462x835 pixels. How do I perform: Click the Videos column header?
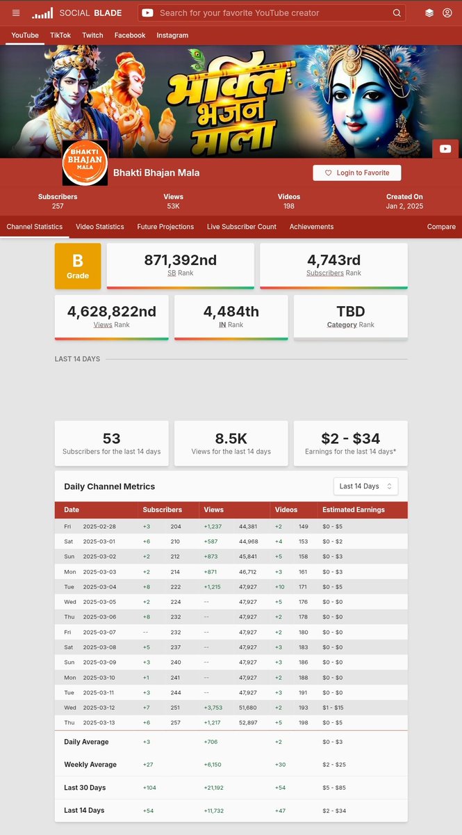tap(286, 509)
